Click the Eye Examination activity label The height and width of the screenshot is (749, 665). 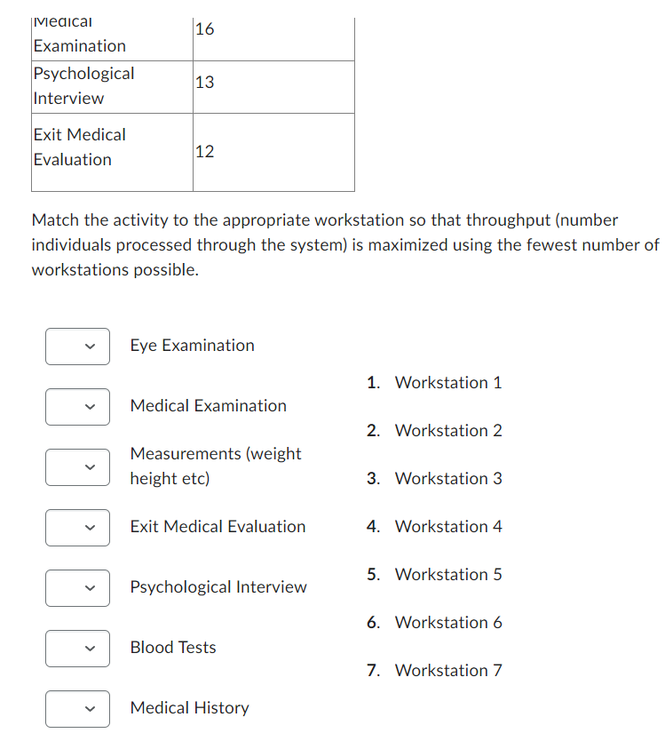pyautogui.click(x=192, y=346)
